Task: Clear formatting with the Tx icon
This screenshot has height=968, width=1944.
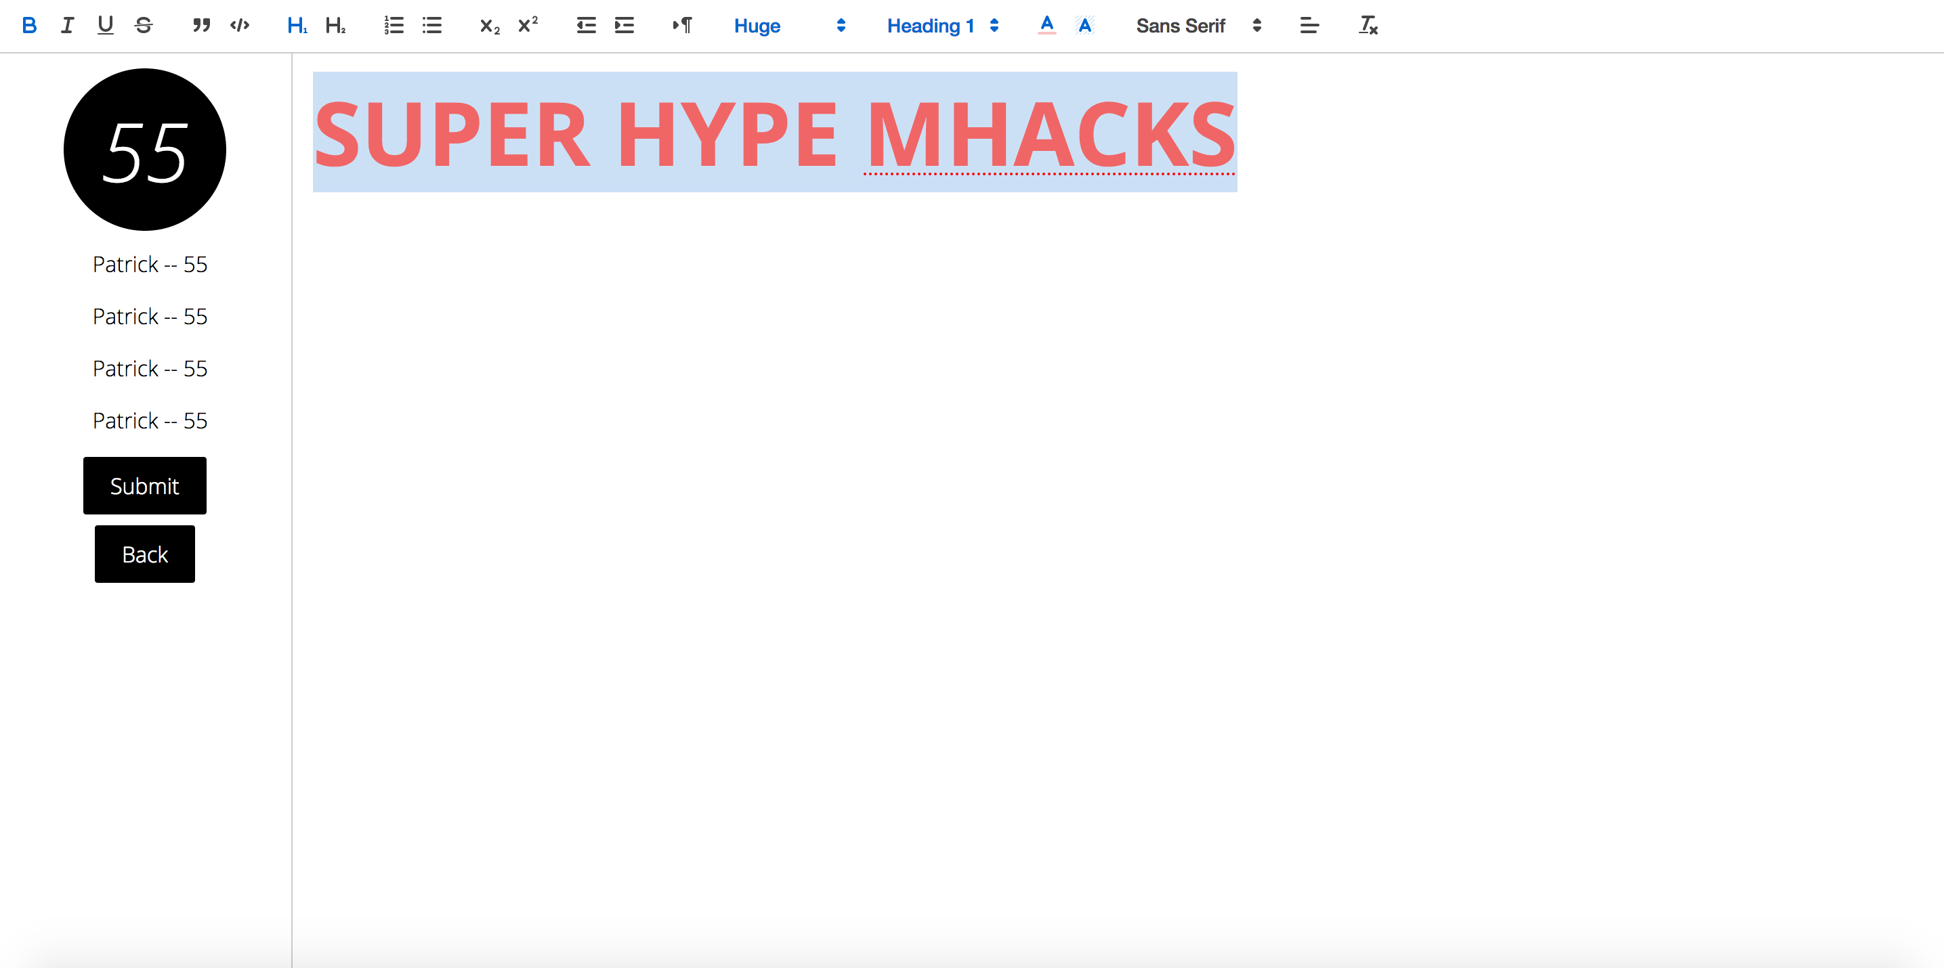Action: 1368,26
